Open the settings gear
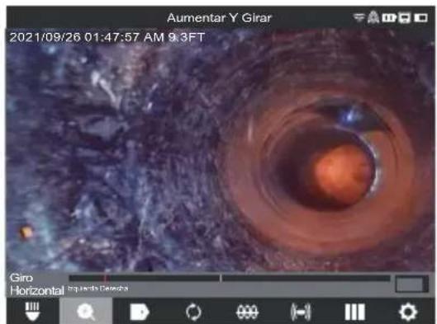 (408, 312)
